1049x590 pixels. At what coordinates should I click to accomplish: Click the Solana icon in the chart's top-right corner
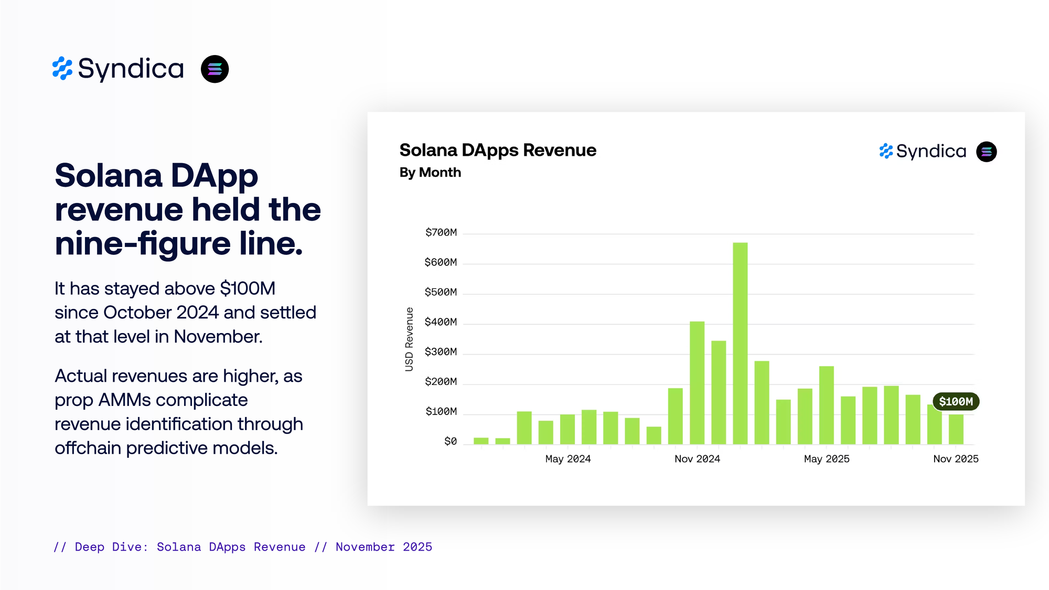tap(986, 152)
